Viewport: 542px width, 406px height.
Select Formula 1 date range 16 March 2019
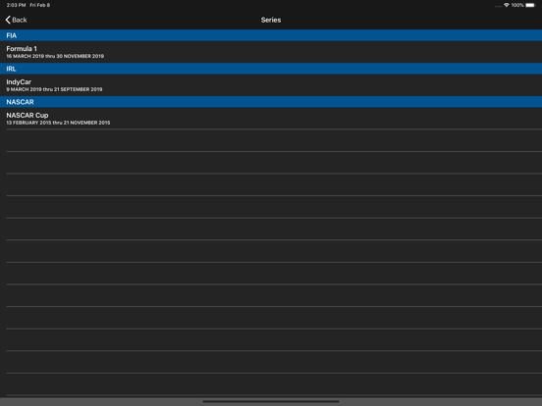pos(55,56)
